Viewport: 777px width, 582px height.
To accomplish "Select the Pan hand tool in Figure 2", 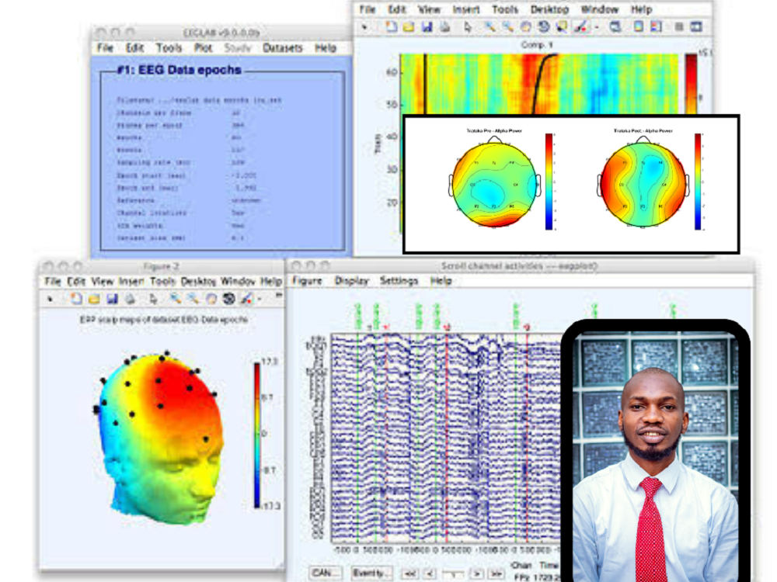I will pos(210,298).
